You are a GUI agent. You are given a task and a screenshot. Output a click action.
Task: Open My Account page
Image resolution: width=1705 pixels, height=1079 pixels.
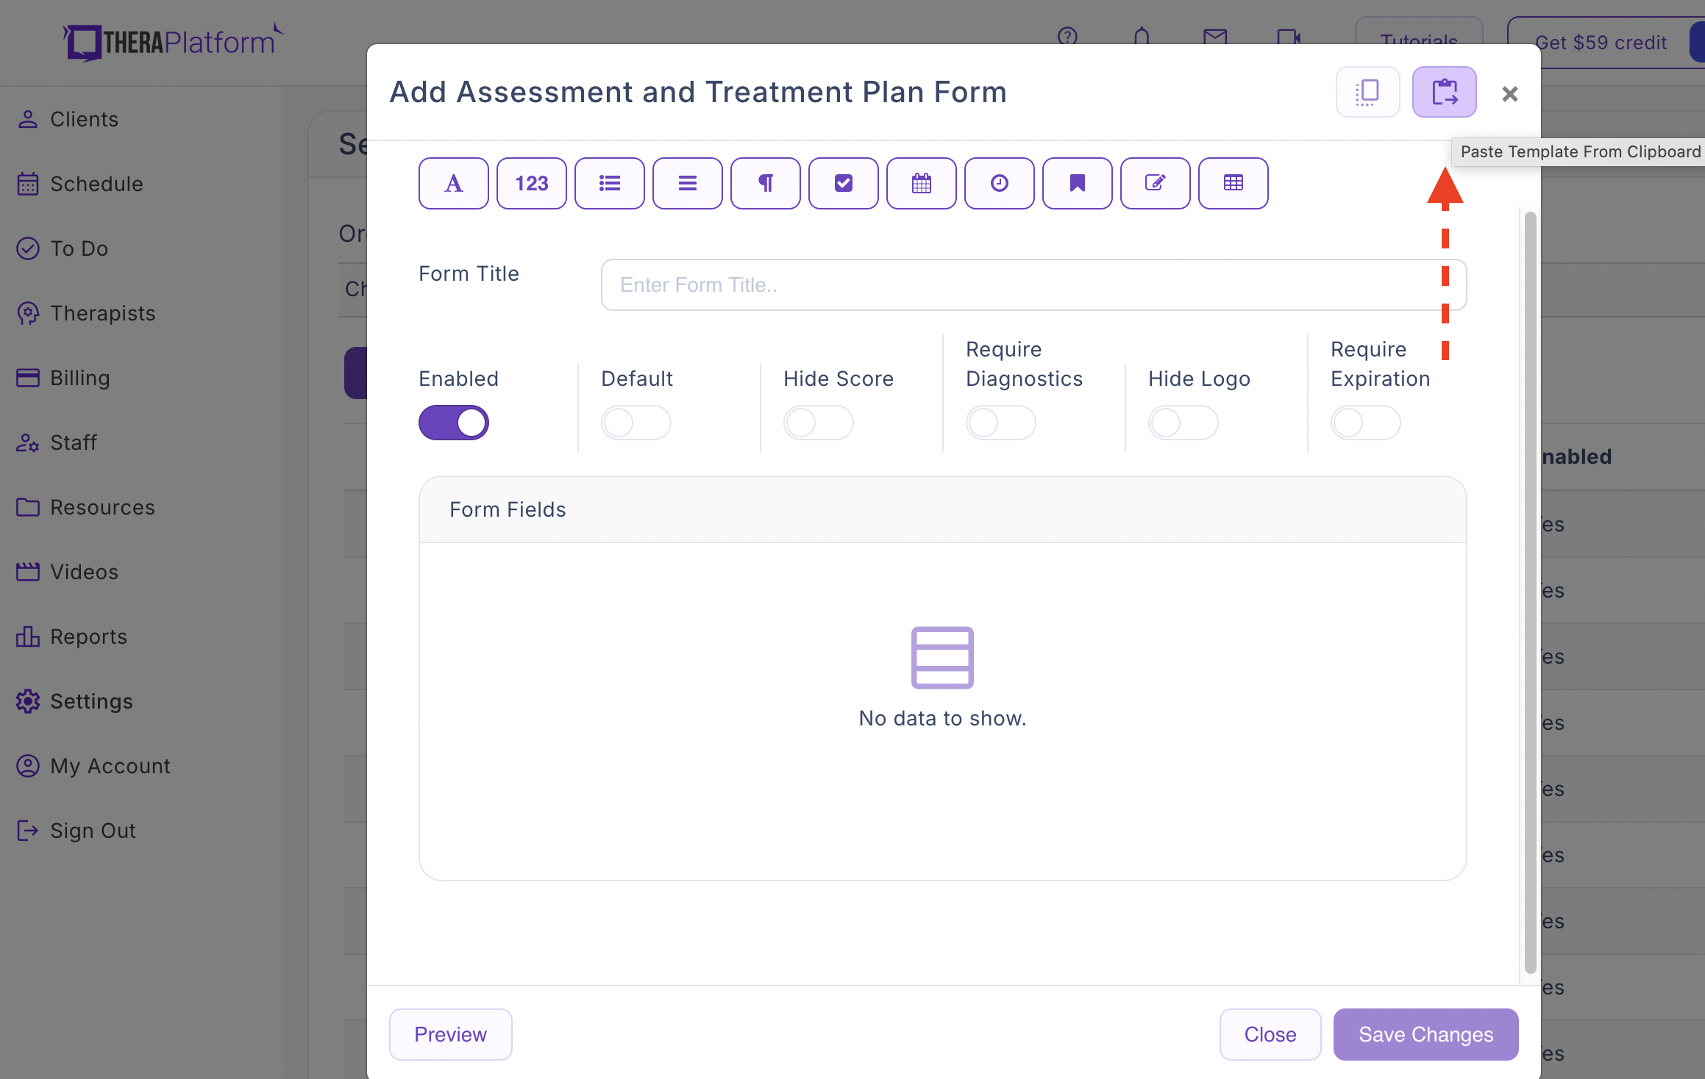[93, 766]
